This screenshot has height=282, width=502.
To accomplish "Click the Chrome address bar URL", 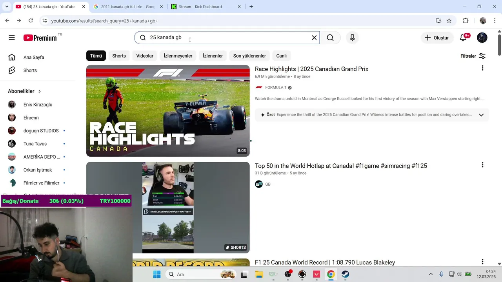I will pos(104,21).
